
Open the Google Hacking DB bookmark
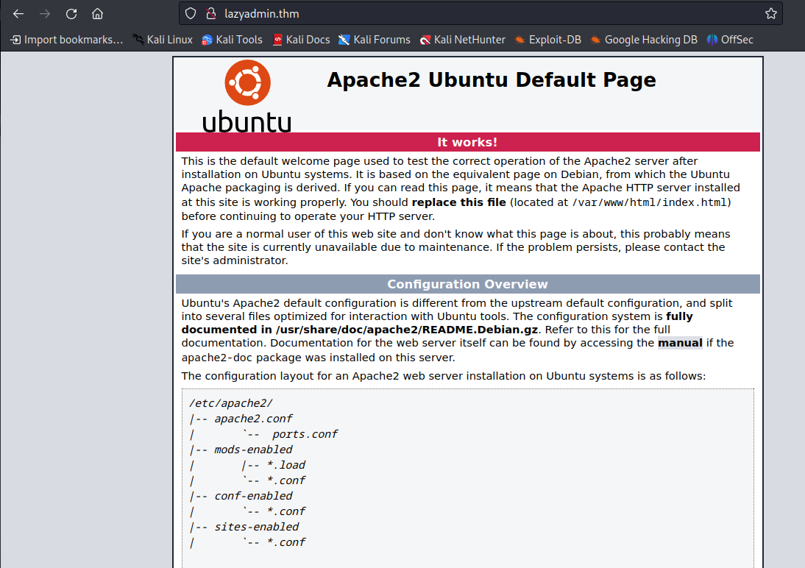pyautogui.click(x=644, y=40)
